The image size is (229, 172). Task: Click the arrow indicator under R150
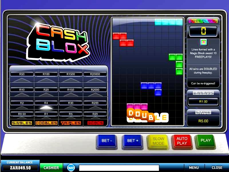pyautogui.click(x=71, y=95)
